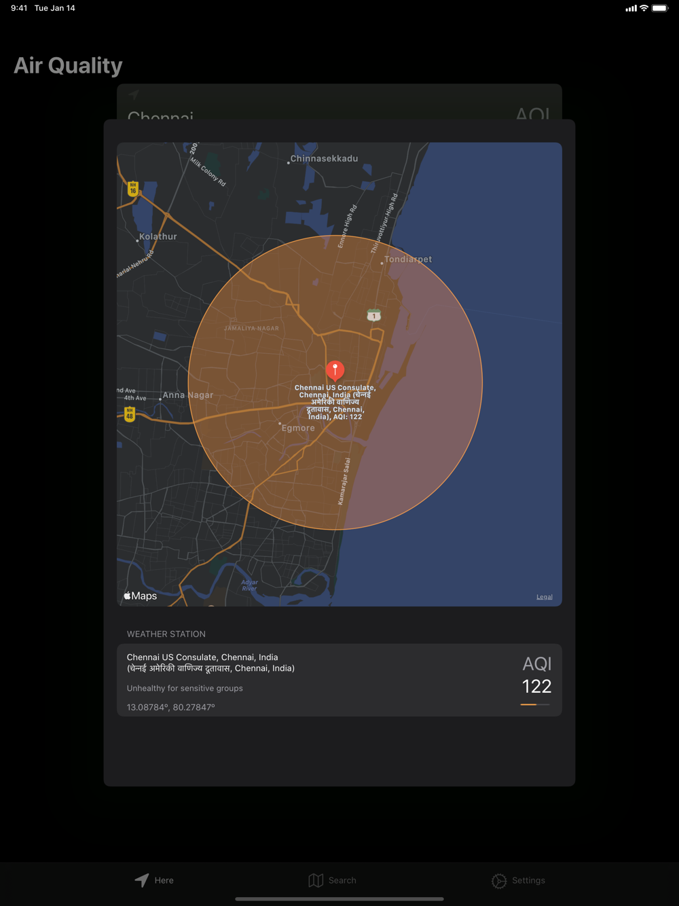This screenshot has width=679, height=906.
Task: Tap the Kamarajar Salai road label
Action: pos(344,482)
